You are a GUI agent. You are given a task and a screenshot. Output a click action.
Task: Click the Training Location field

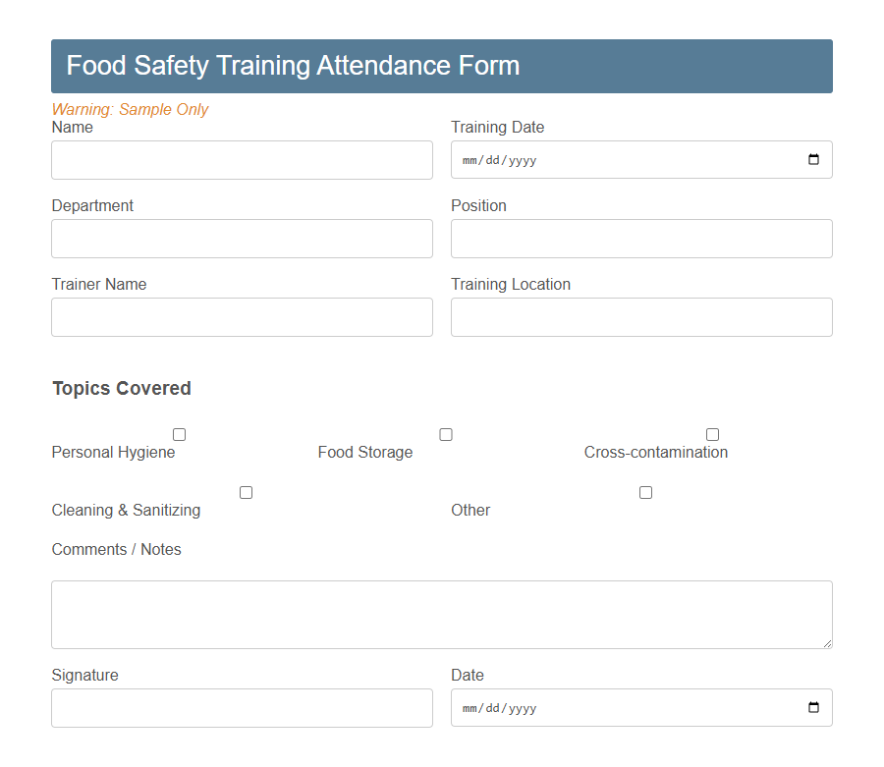click(x=640, y=317)
